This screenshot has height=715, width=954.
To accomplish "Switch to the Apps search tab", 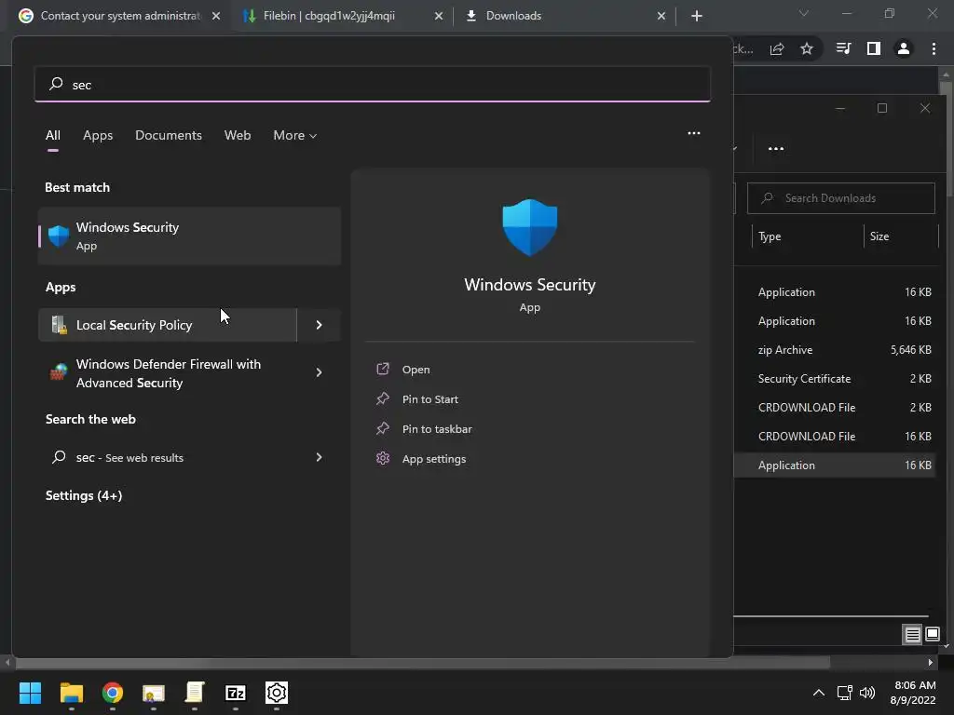I will click(x=98, y=136).
